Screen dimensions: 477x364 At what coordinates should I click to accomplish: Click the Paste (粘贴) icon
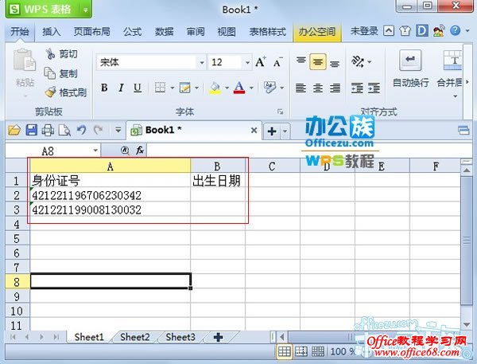coord(24,61)
